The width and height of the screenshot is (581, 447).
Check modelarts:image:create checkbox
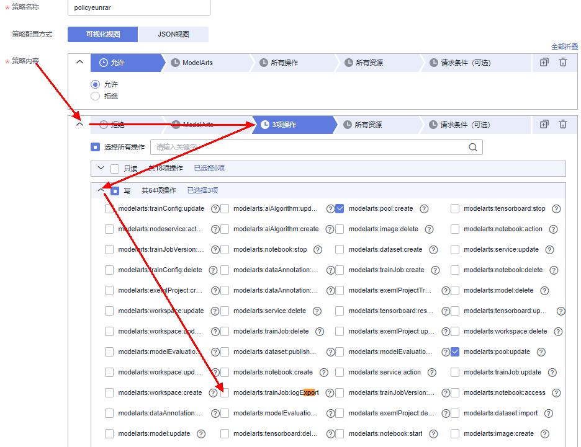coord(455,434)
